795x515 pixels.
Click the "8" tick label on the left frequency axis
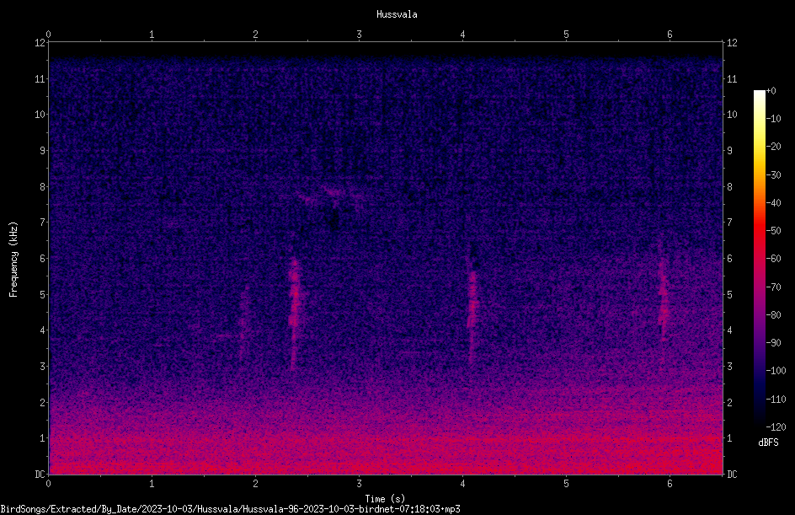[43, 187]
